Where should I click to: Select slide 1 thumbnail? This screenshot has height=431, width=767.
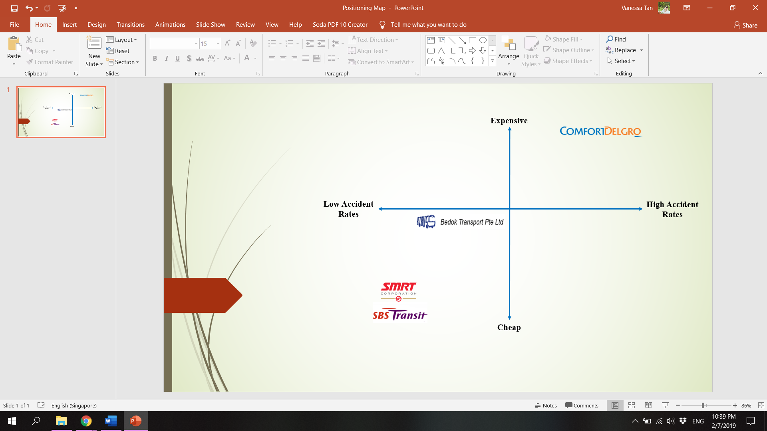coord(61,112)
